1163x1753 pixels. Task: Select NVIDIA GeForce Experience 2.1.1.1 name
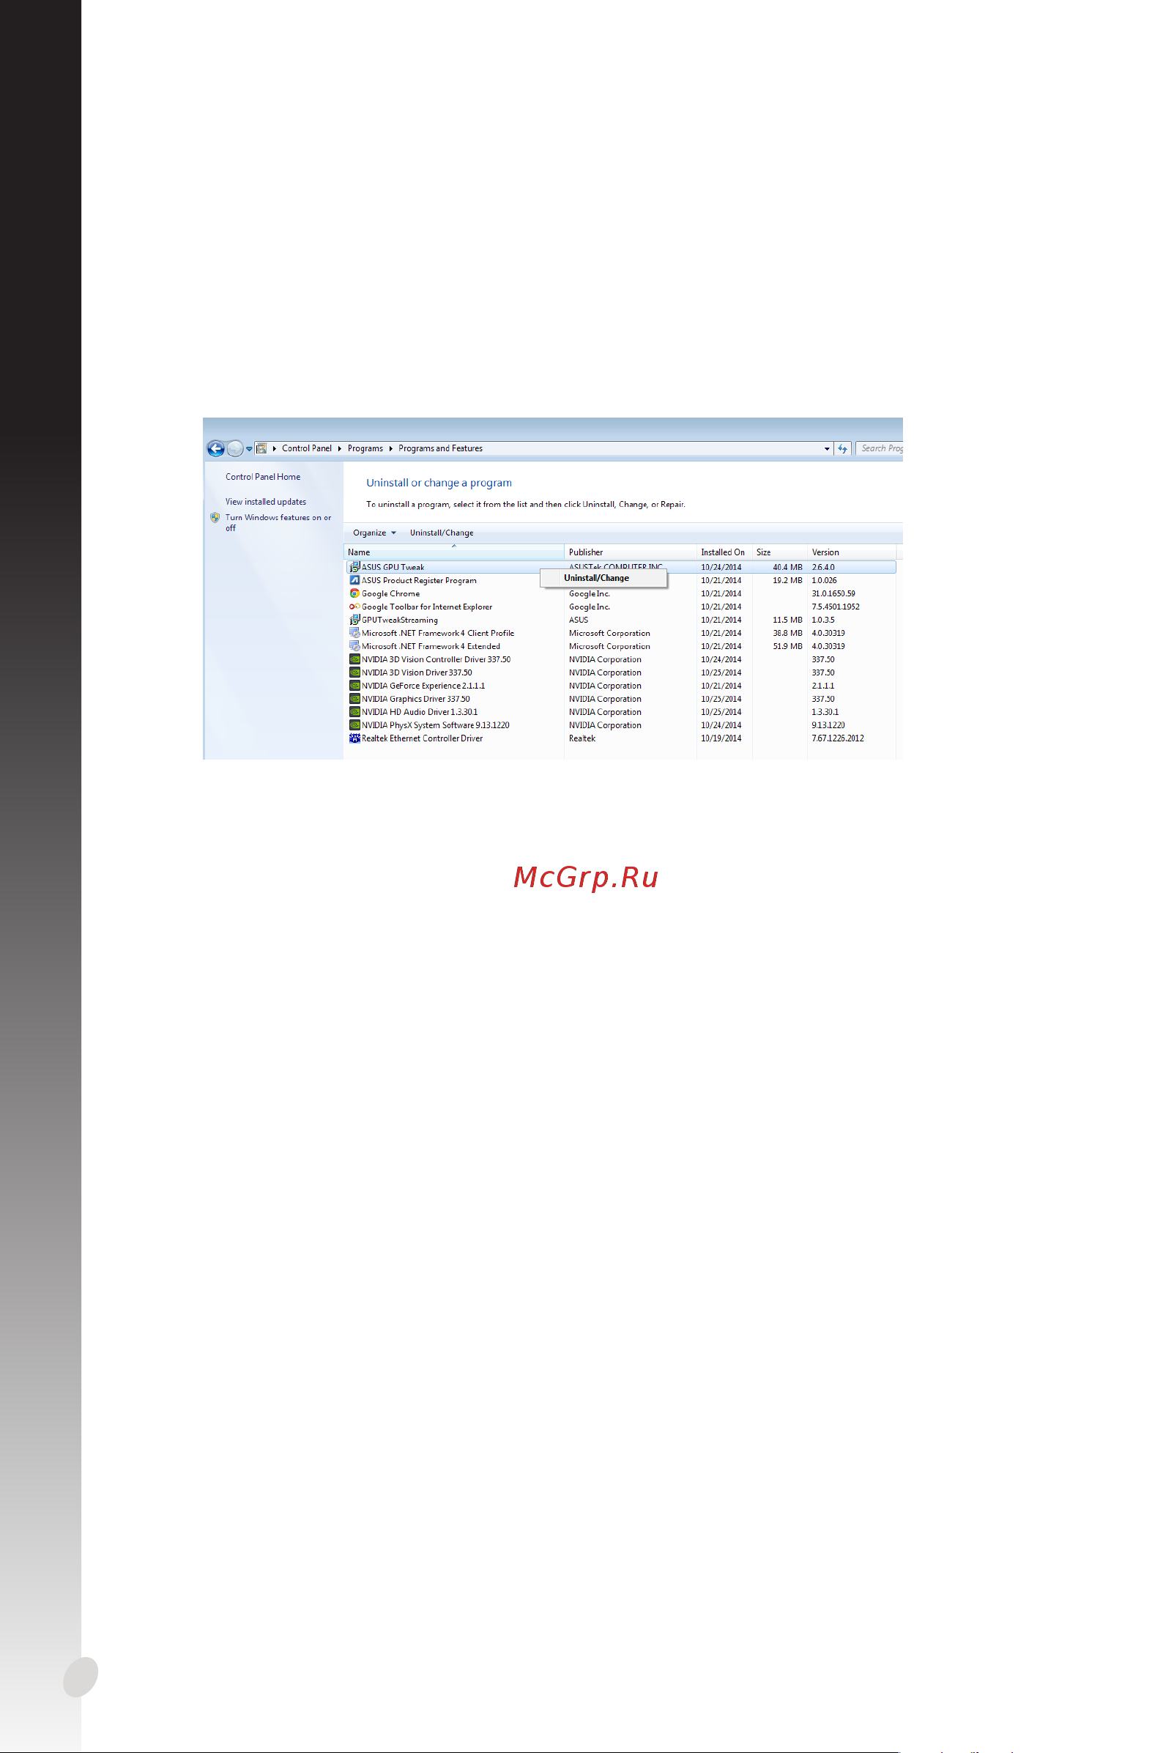tap(423, 686)
